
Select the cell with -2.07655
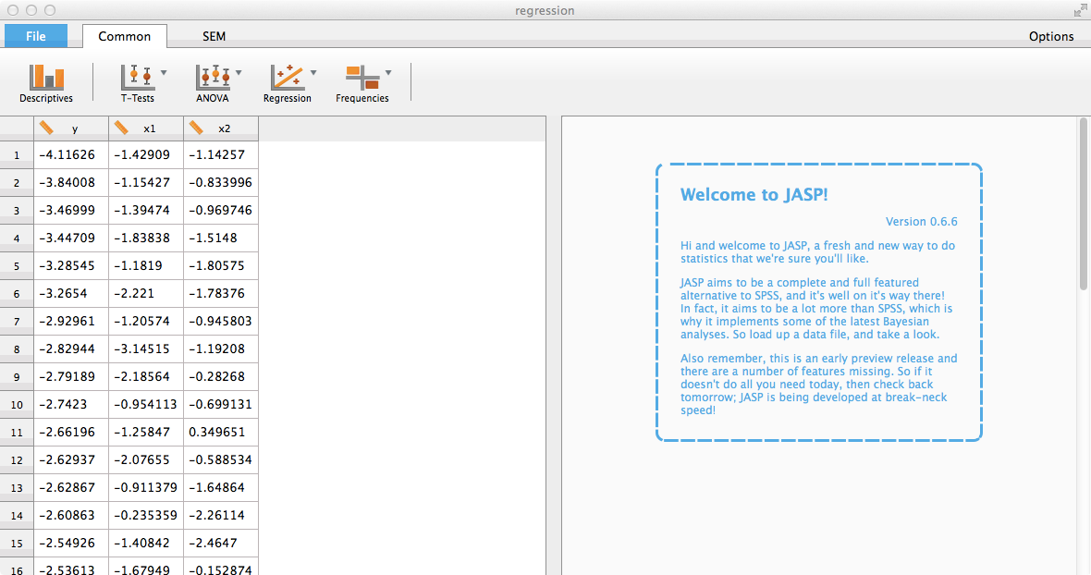coord(146,460)
